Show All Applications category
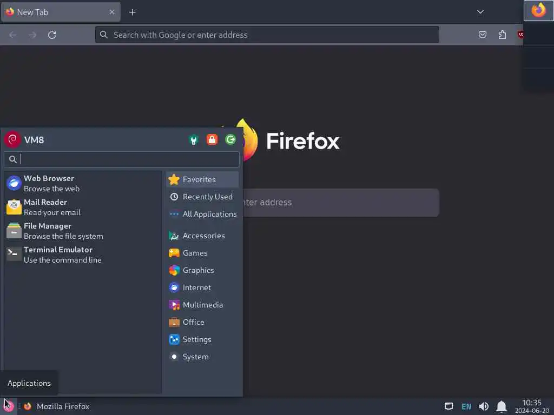Viewport: 554px width, 415px height. tap(202, 214)
